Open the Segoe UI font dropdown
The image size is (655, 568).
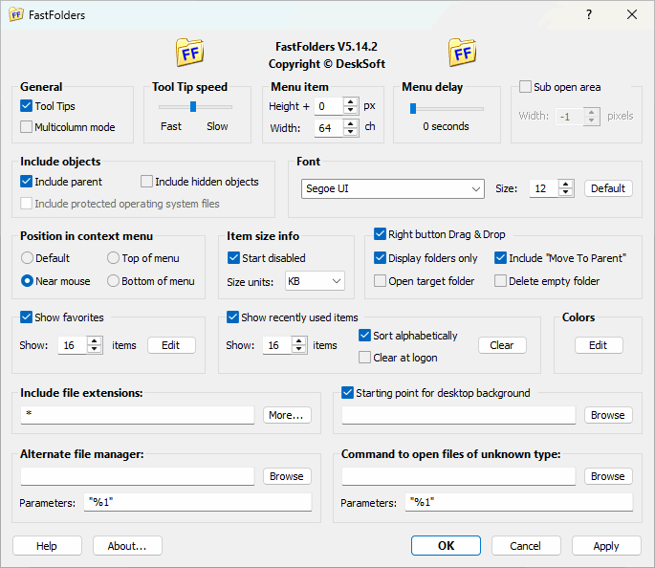point(393,188)
